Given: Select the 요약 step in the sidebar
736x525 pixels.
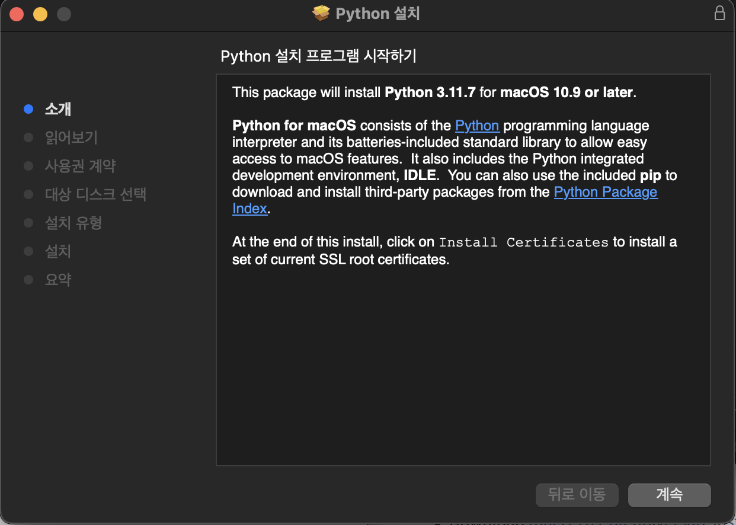Looking at the screenshot, I should pyautogui.click(x=58, y=280).
